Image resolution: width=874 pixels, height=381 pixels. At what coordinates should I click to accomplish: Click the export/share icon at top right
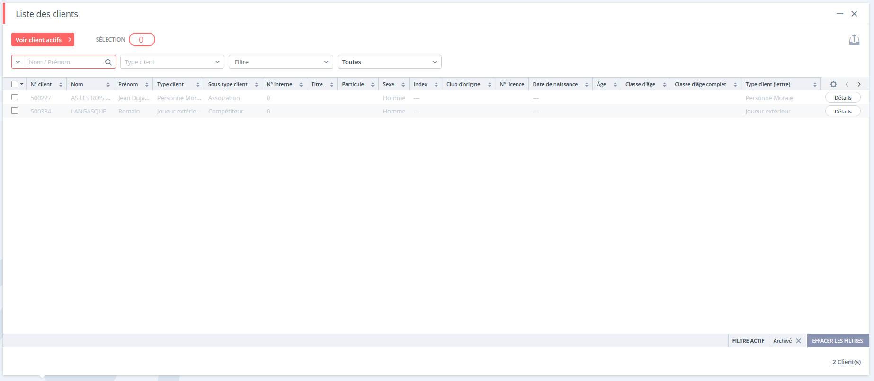854,40
